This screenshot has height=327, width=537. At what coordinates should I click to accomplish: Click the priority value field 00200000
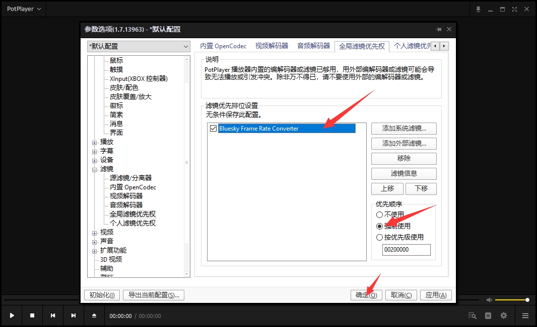(406, 250)
